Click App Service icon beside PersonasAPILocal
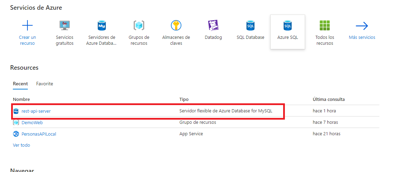The image size is (395, 172). pyautogui.click(x=16, y=134)
